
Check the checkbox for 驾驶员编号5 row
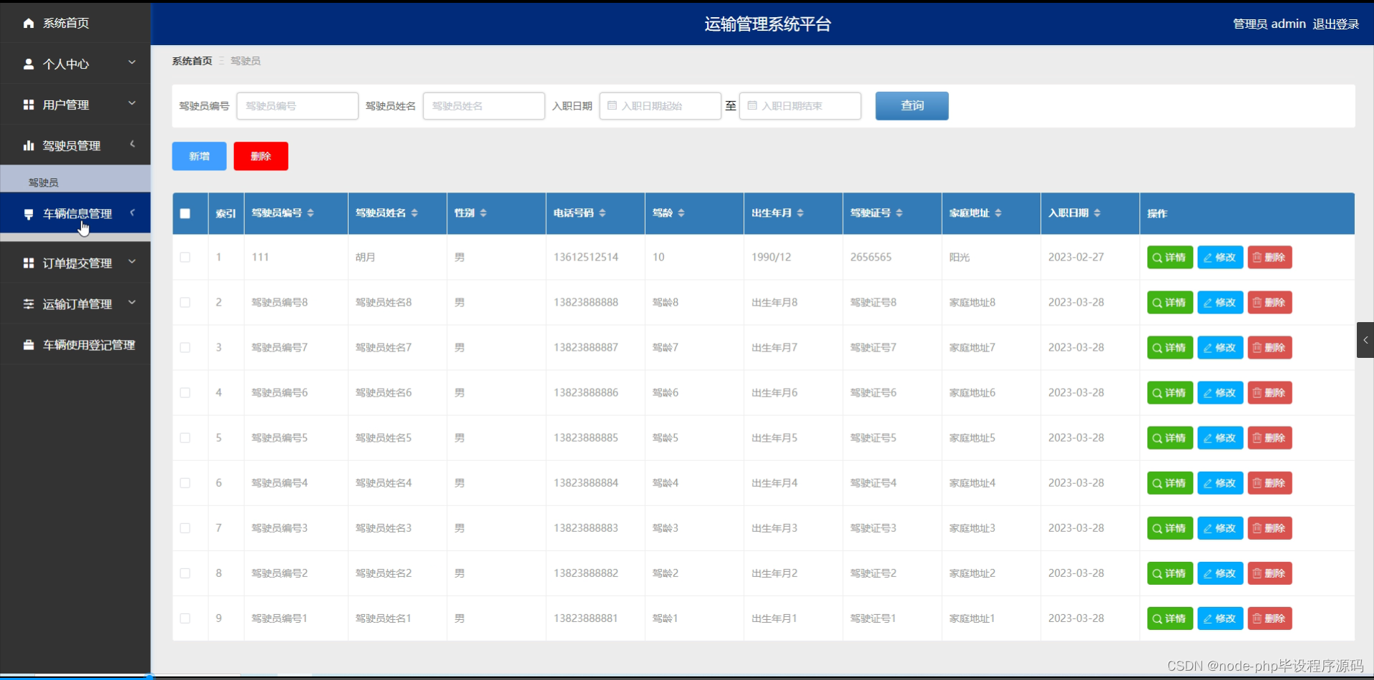point(185,437)
